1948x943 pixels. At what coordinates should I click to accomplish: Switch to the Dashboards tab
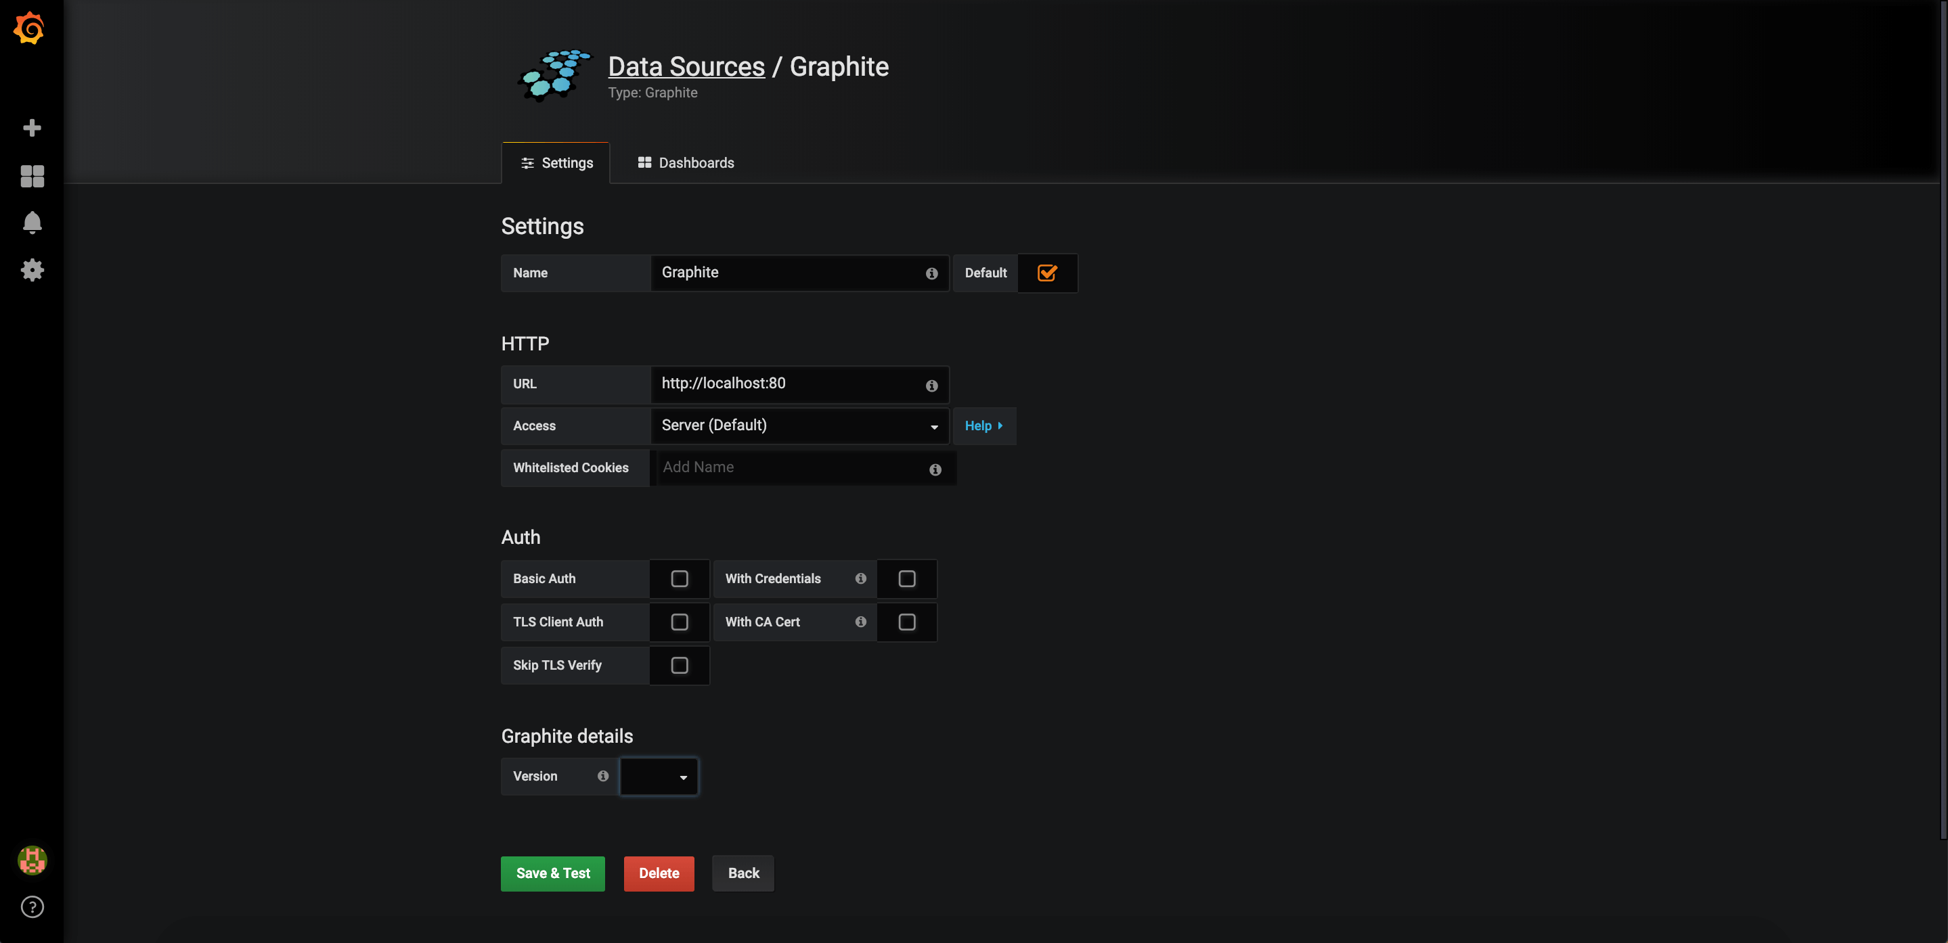(686, 163)
